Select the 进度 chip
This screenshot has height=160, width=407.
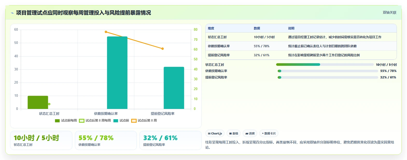[x=250, y=133]
